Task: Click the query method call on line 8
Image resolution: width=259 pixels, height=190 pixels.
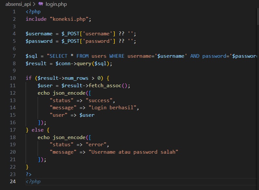Action: (84, 64)
